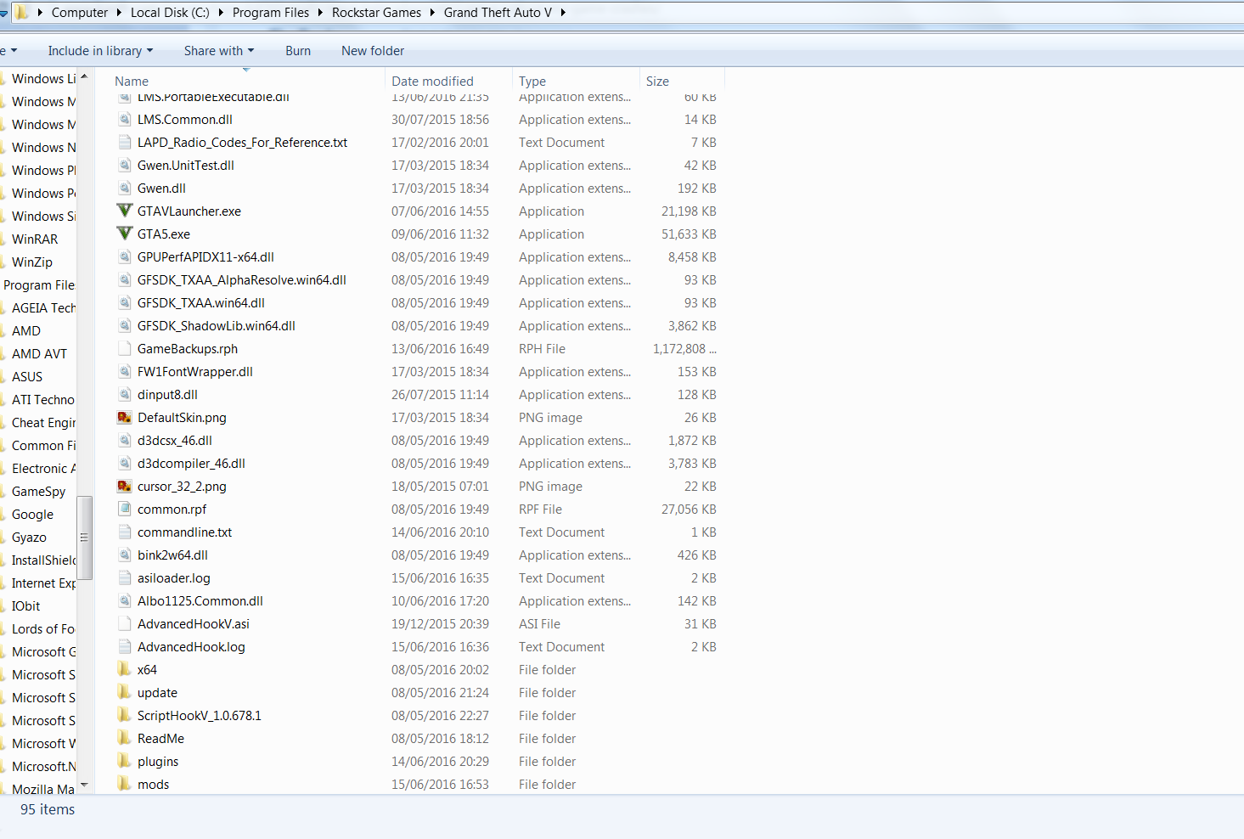Click the plugins folder icon
Screen dimensions: 1244x839
(x=125, y=761)
